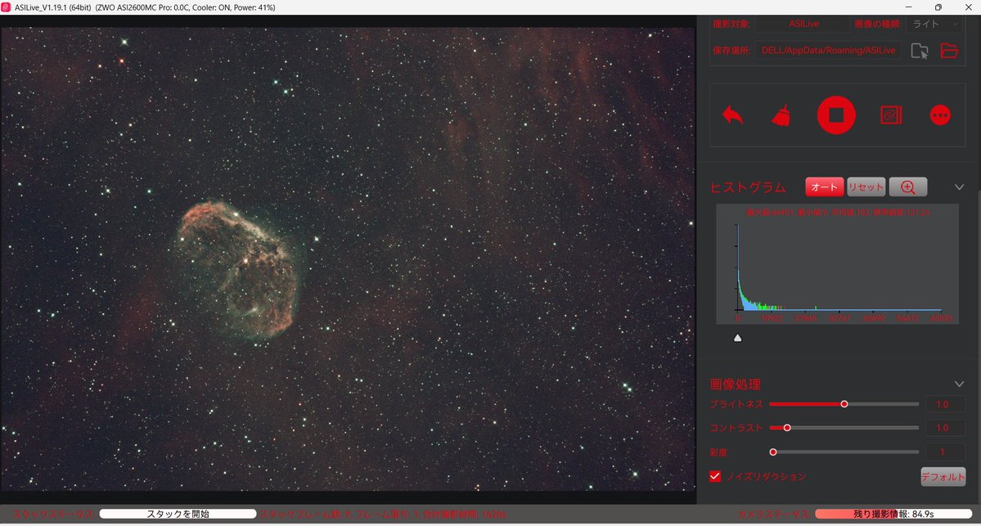
Task: Click the 保存場所 path field
Action: [x=828, y=51]
